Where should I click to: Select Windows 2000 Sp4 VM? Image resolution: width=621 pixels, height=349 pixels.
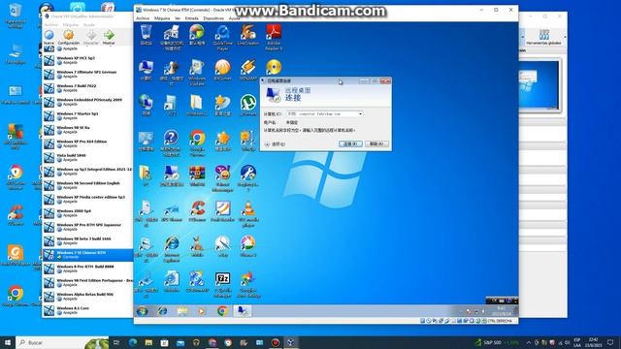[87, 213]
